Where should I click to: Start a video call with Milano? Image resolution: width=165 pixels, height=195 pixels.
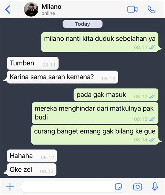[x=132, y=9]
